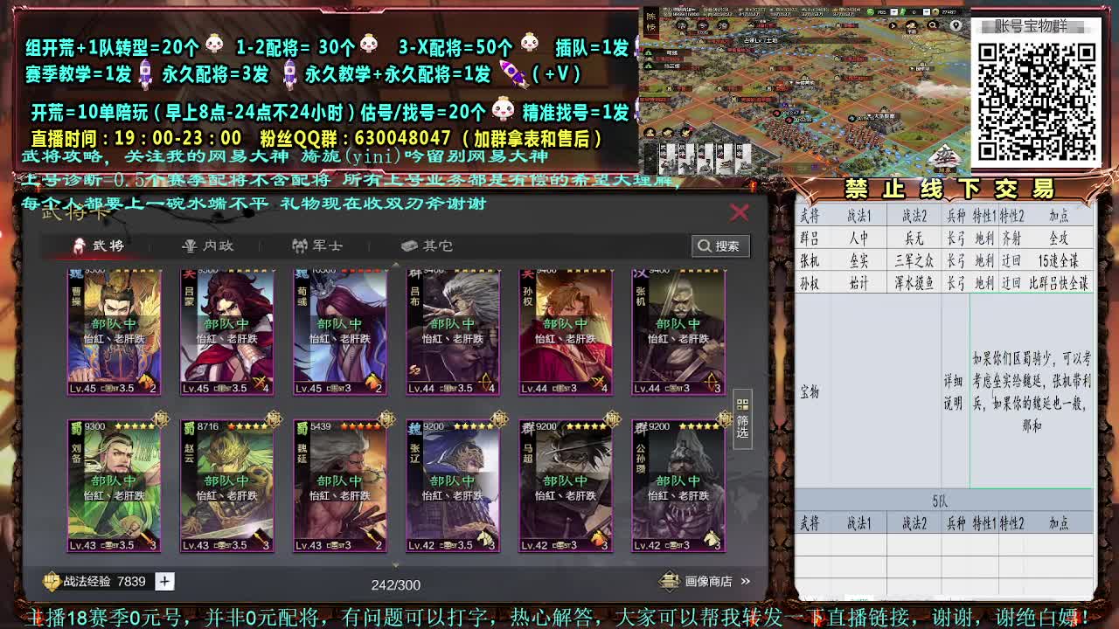Click the 内政 tab icon
This screenshot has width=1119, height=629.
pos(189,245)
